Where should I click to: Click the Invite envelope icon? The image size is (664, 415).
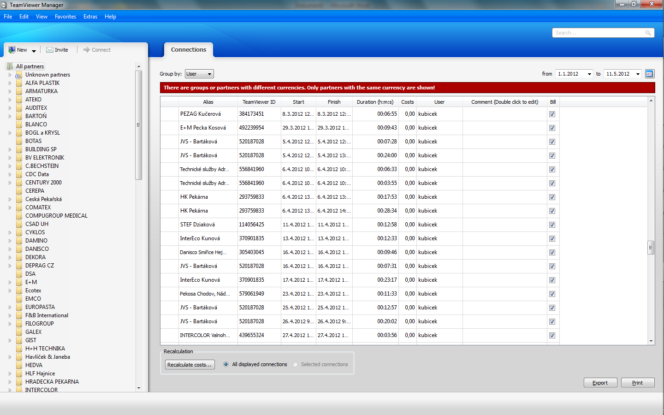50,50
